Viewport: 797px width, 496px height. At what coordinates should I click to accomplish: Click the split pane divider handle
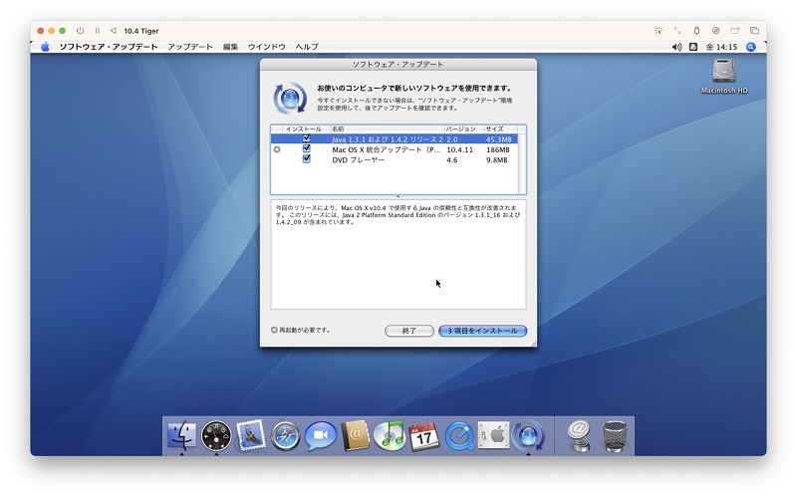pyautogui.click(x=398, y=196)
